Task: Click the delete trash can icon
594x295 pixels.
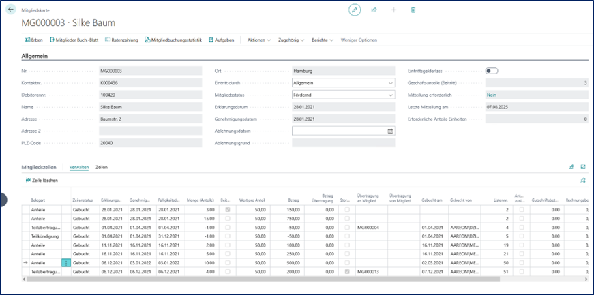Action: pos(413,10)
